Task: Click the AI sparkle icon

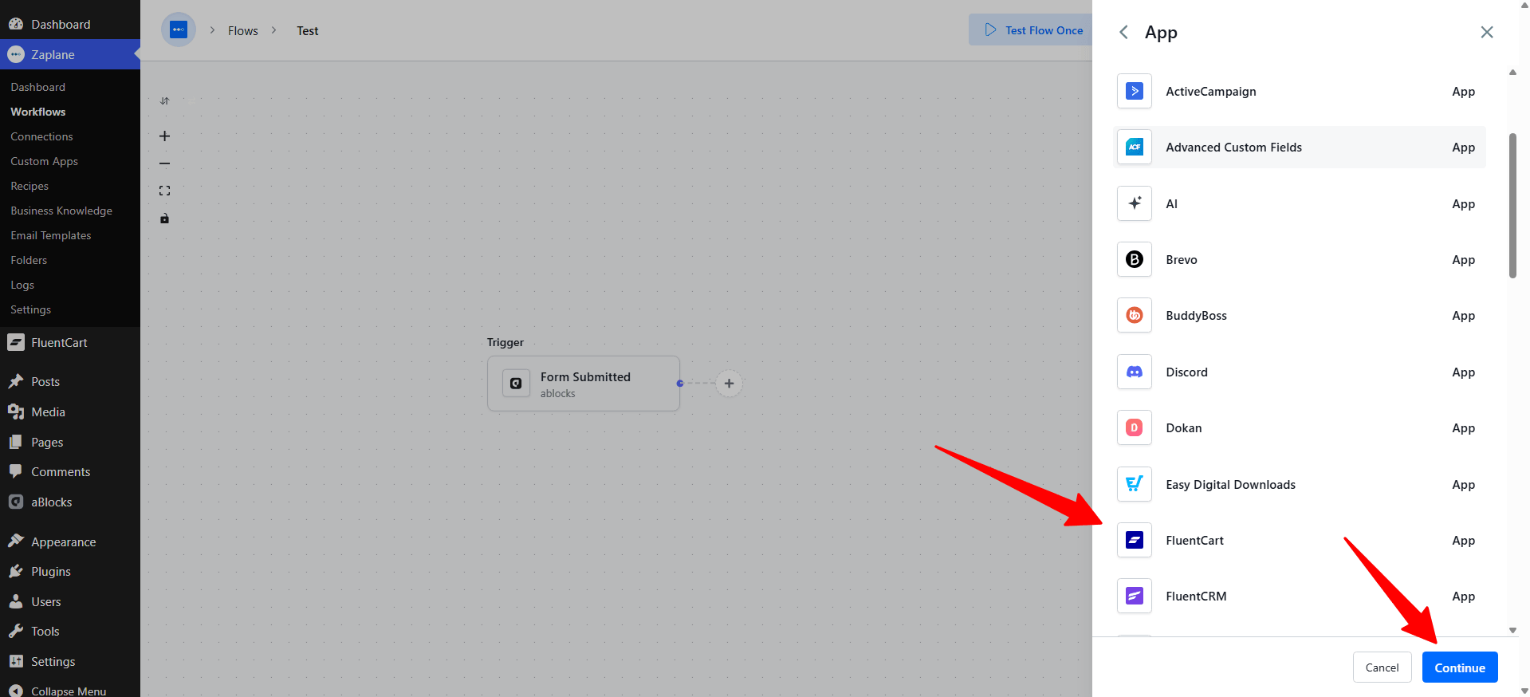Action: (x=1134, y=203)
